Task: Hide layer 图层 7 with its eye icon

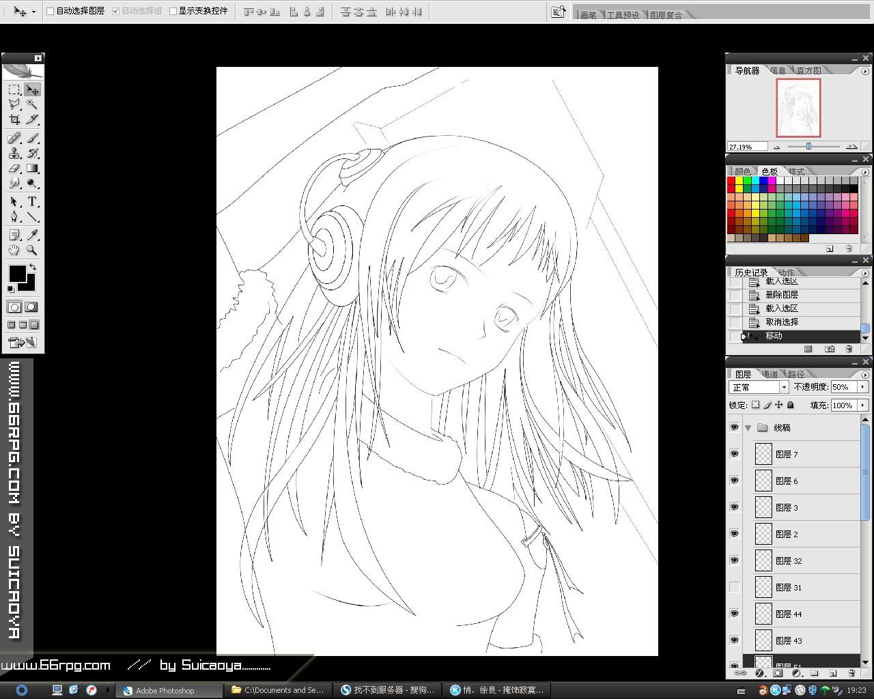Action: click(735, 454)
